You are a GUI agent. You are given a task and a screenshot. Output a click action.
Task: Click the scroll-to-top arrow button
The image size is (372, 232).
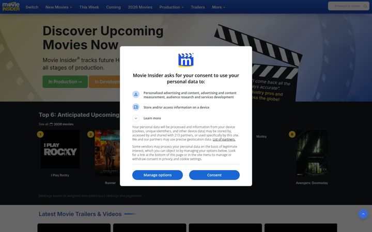(x=363, y=214)
